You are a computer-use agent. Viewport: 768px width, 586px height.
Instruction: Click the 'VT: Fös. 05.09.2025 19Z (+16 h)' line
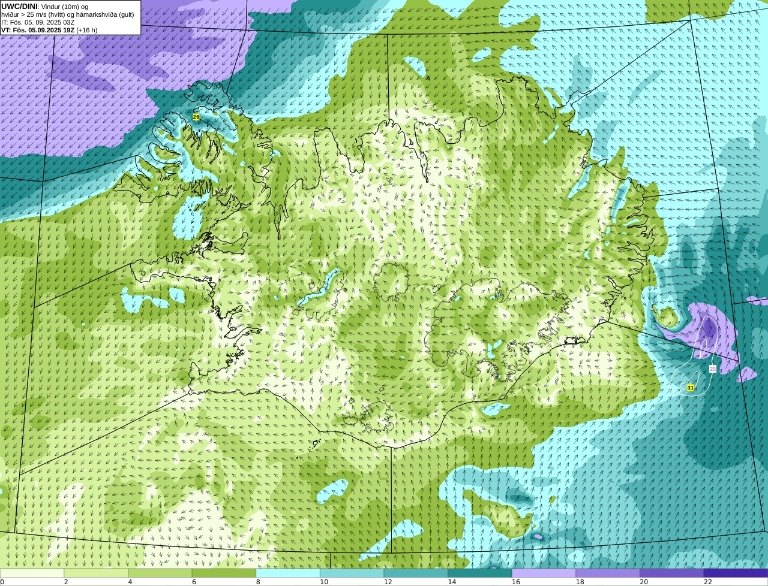tap(49, 30)
